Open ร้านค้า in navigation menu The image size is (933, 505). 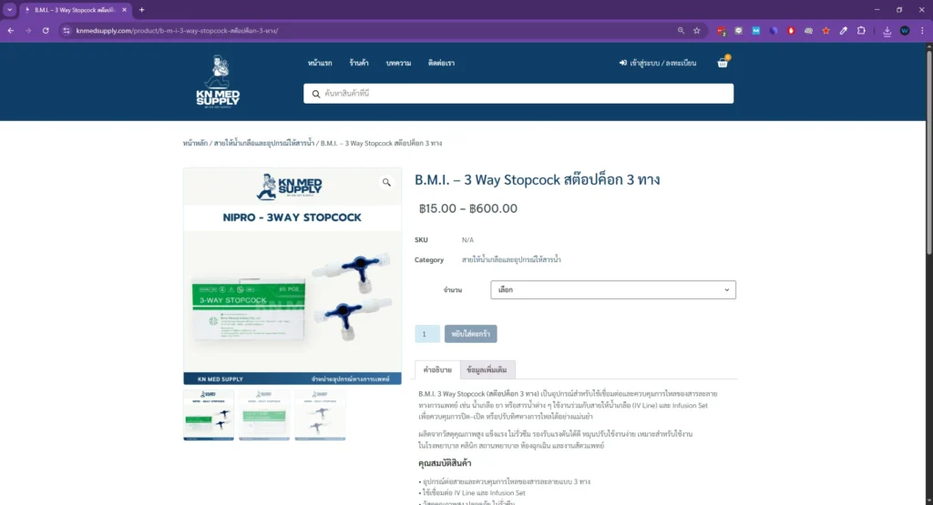point(359,63)
